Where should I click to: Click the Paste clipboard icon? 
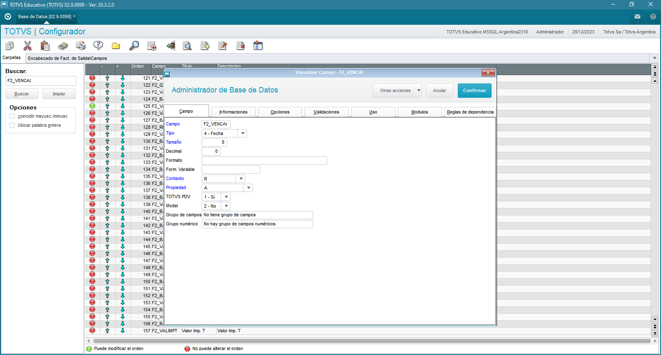pyautogui.click(x=45, y=45)
